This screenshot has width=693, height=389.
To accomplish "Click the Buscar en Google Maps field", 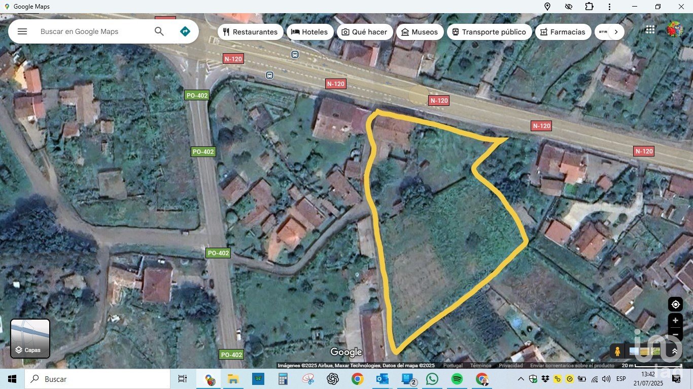I will coord(94,31).
